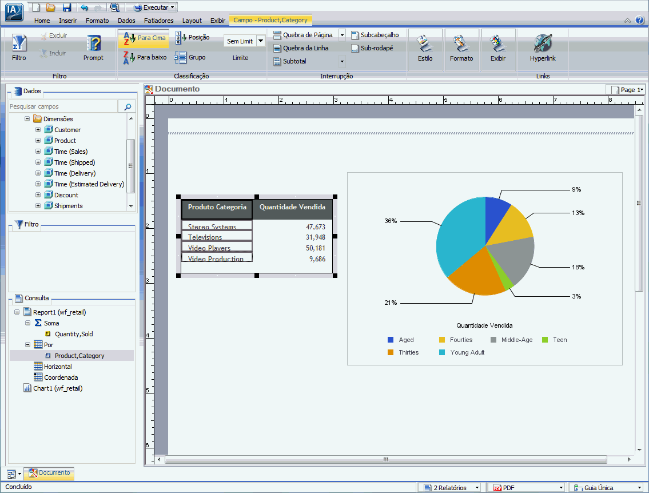
Task: Collapse the ribbon with the chevron icon
Action: [x=627, y=20]
